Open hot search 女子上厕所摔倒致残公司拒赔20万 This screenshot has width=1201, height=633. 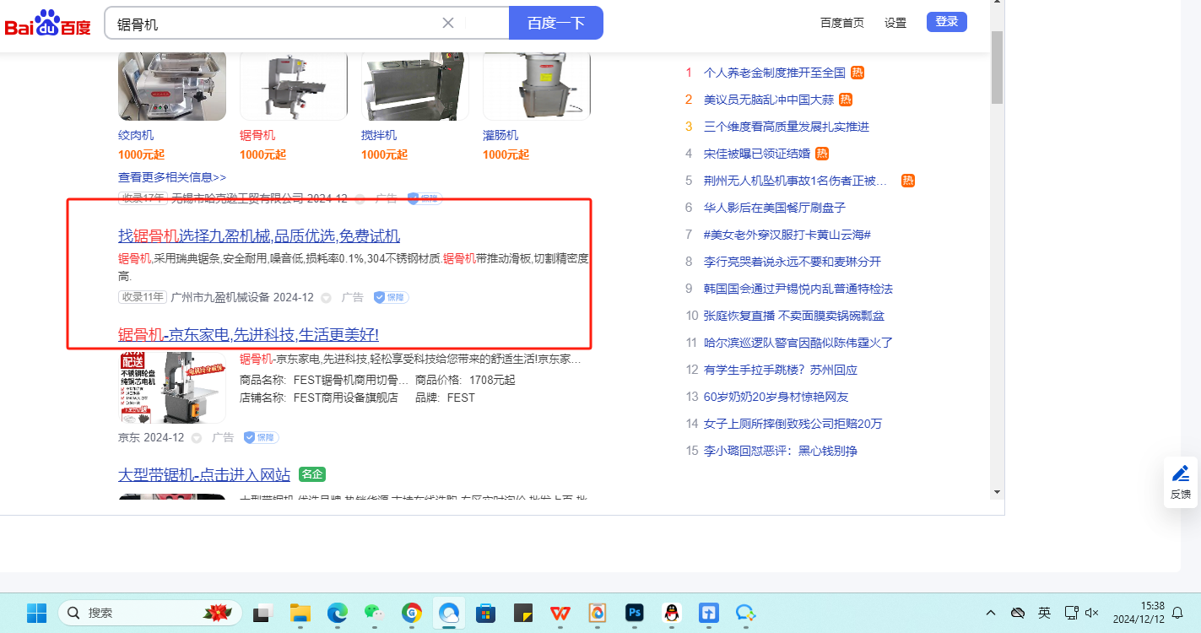(x=793, y=424)
